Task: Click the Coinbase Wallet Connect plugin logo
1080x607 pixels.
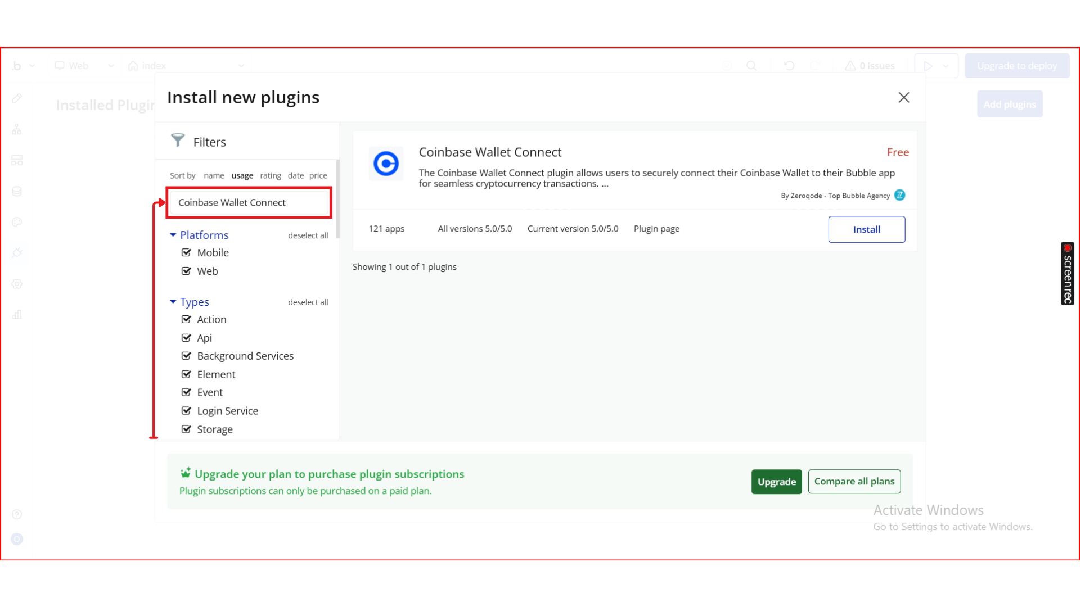Action: tap(386, 164)
